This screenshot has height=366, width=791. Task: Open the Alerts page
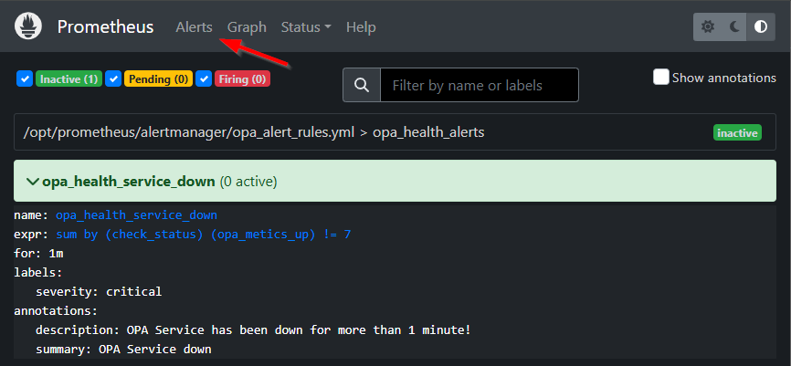pos(194,26)
